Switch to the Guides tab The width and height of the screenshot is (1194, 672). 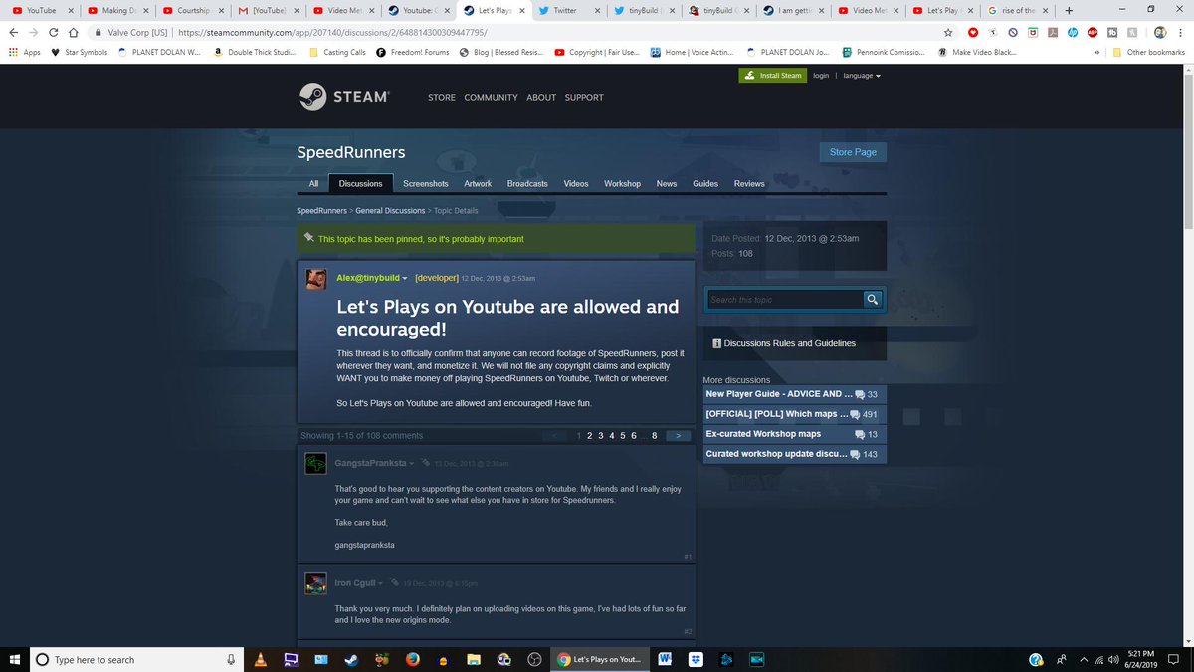[705, 183]
